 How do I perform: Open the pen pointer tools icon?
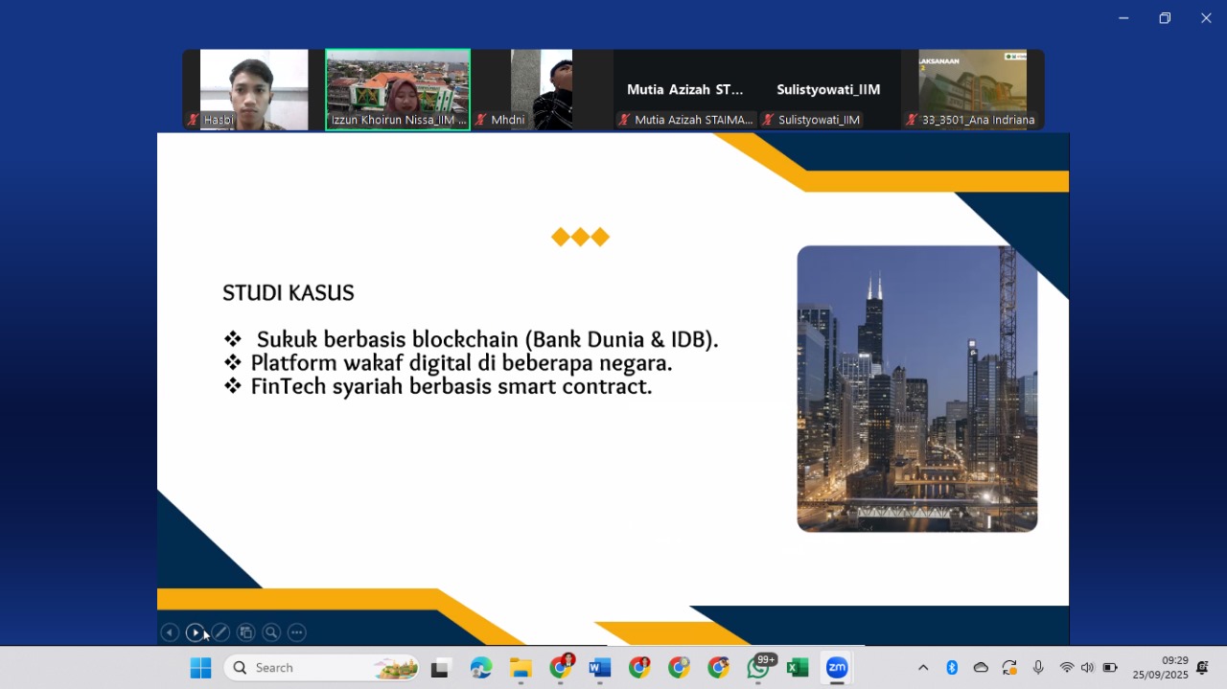pos(220,632)
